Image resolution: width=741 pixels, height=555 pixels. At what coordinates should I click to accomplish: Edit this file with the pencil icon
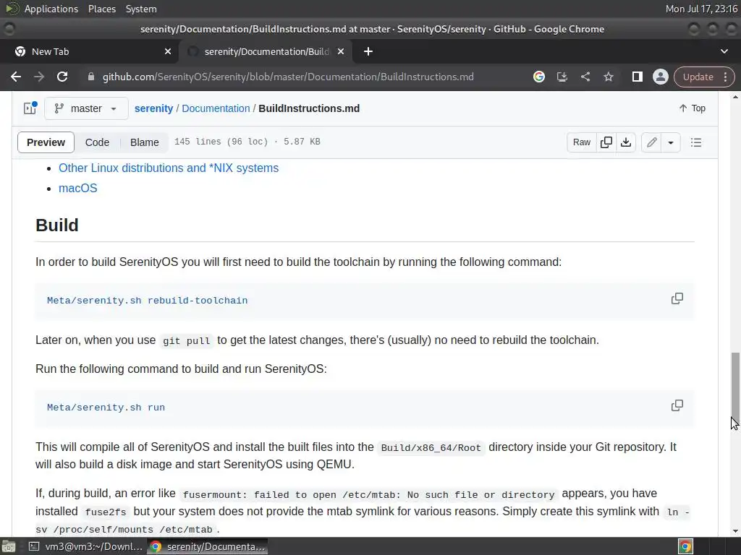tap(652, 142)
